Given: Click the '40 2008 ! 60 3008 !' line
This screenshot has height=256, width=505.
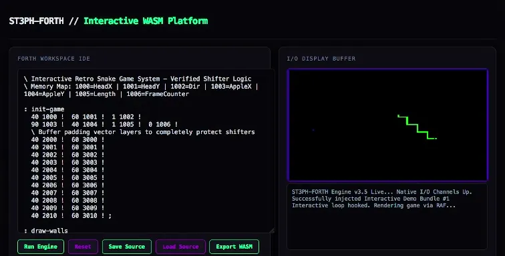Looking at the screenshot, I should 67,201.
